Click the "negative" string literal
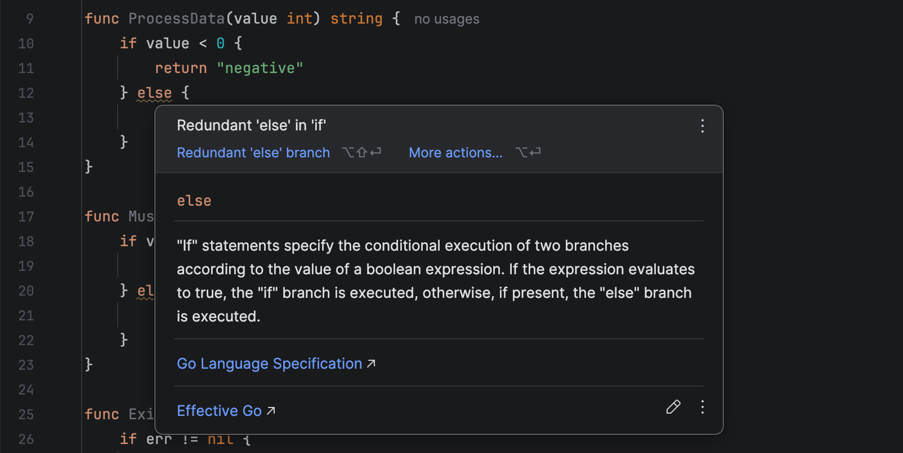Viewport: 903px width, 453px height. 260,68
